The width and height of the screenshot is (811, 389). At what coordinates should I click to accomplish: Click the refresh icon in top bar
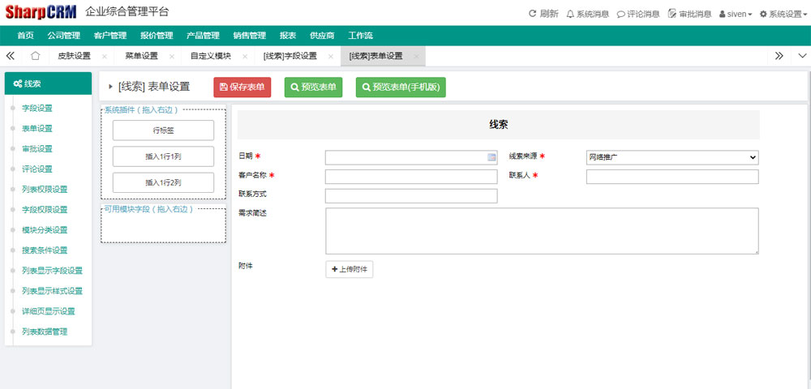tap(532, 14)
